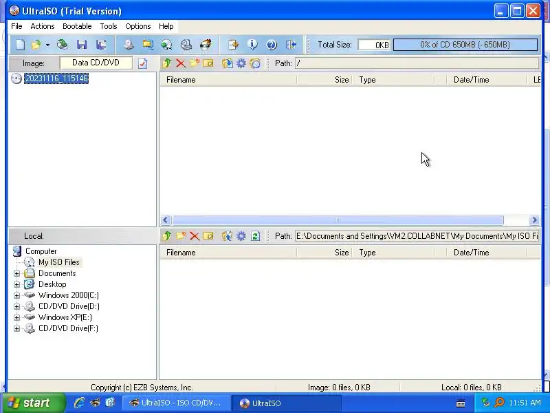Click the Convert image disc icon

166,45
